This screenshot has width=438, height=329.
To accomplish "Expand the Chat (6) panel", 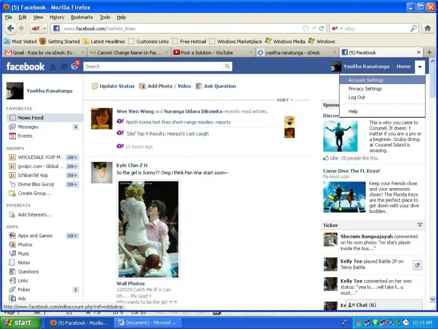I will (x=384, y=305).
